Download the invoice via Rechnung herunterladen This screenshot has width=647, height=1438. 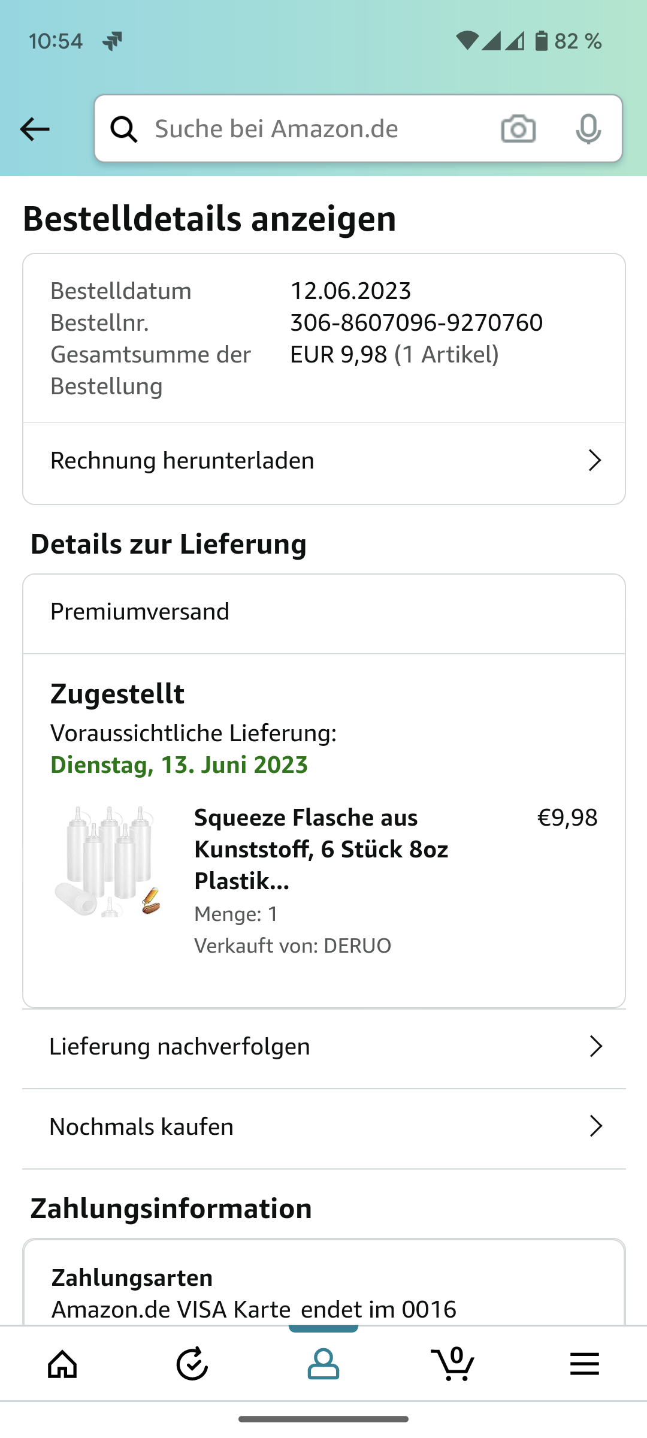coord(182,461)
